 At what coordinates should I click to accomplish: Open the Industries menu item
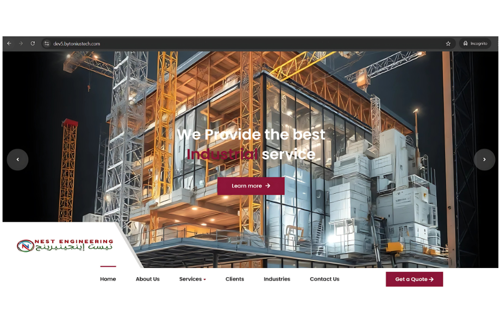[x=277, y=279]
